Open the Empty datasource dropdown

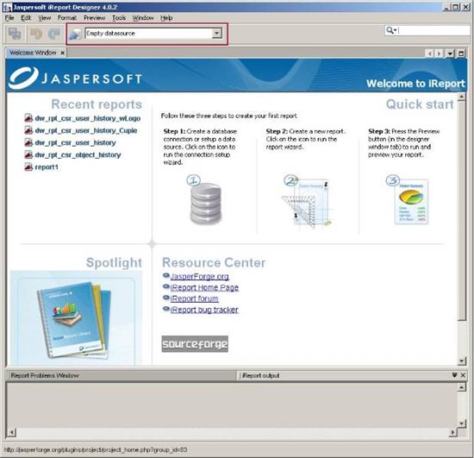tap(216, 34)
